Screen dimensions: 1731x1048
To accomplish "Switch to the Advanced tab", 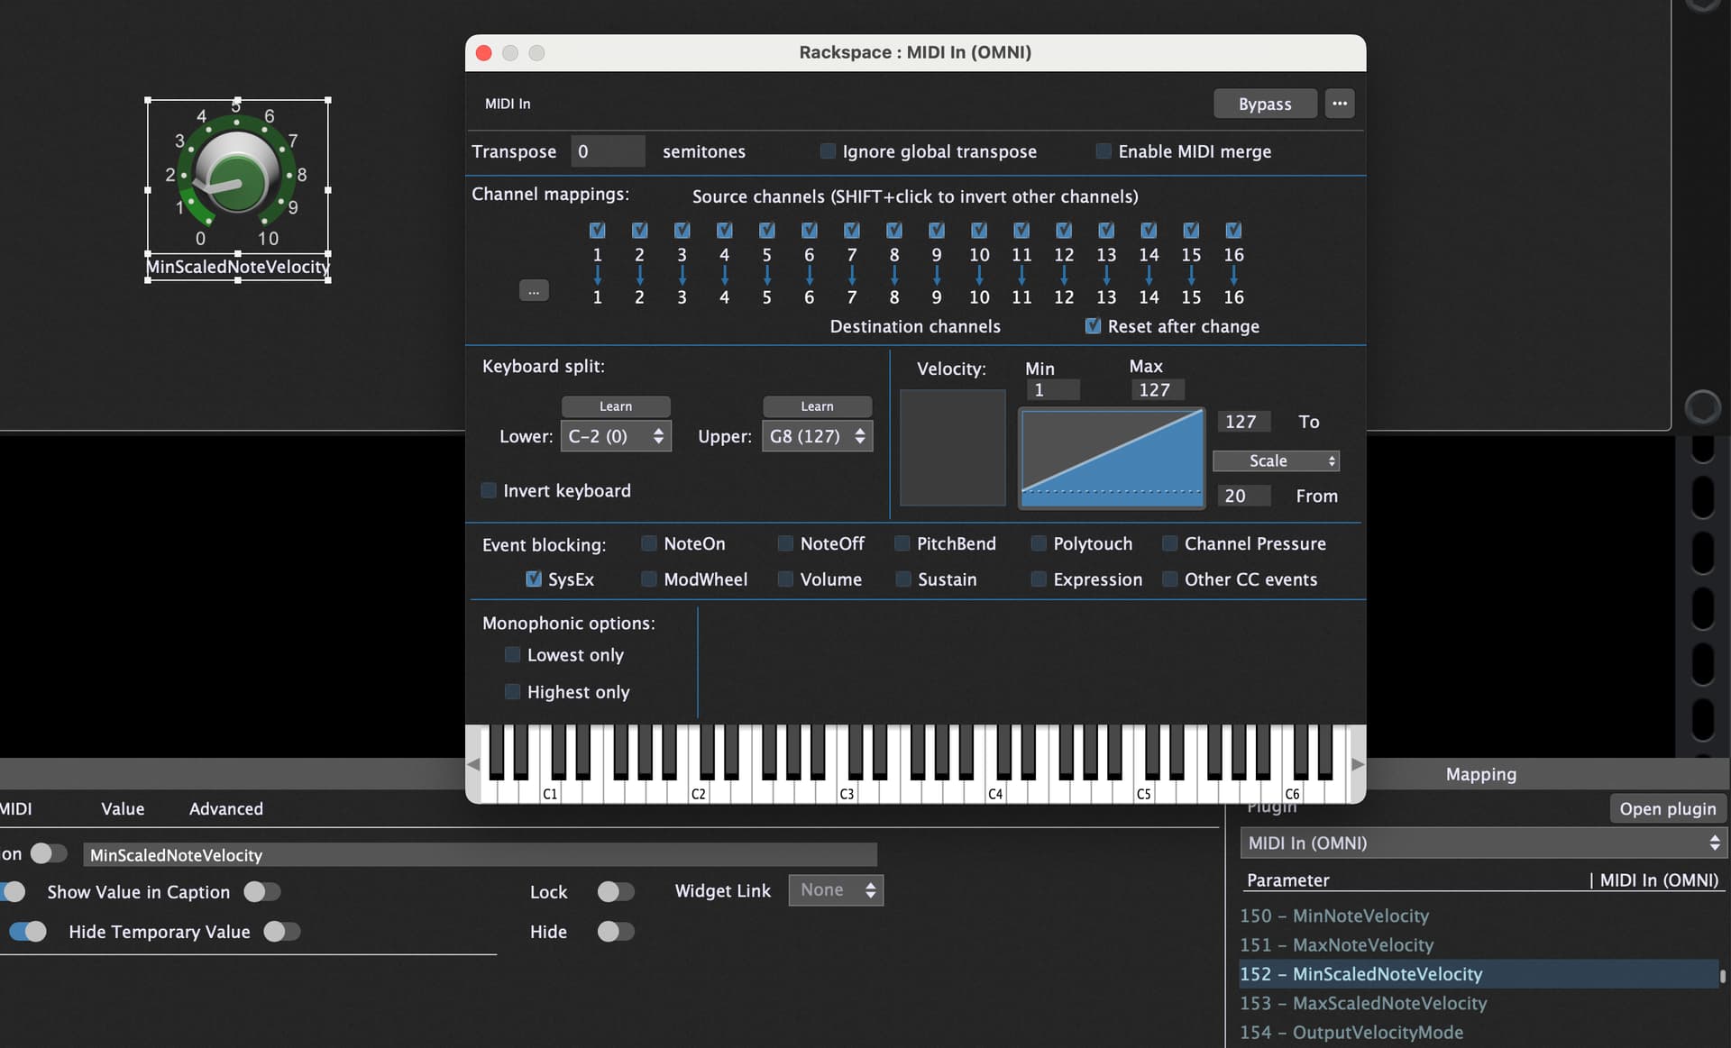I will pos(226,808).
